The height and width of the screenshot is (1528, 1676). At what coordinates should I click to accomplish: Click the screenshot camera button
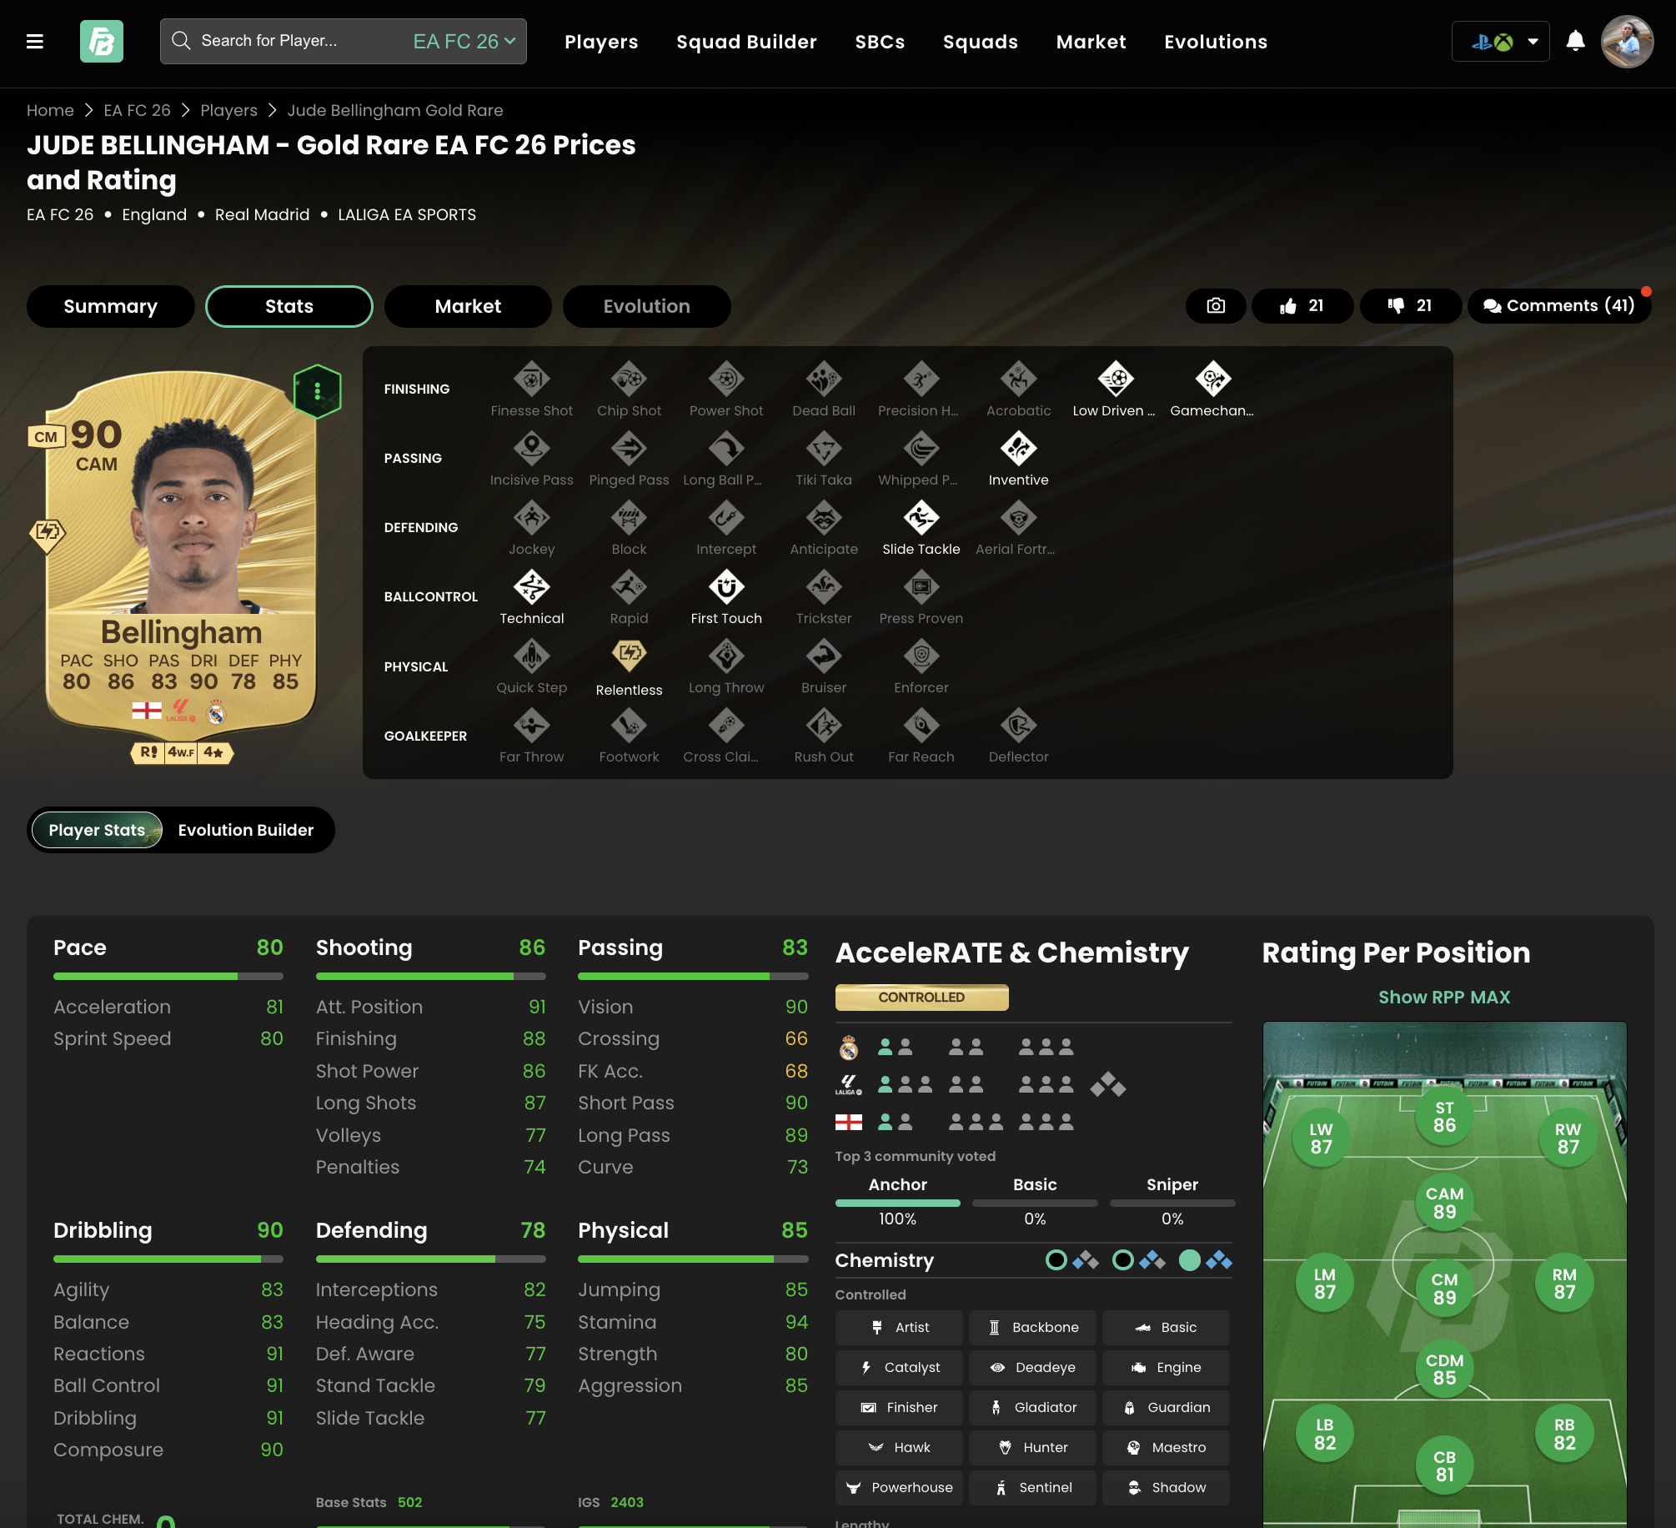[x=1216, y=306]
